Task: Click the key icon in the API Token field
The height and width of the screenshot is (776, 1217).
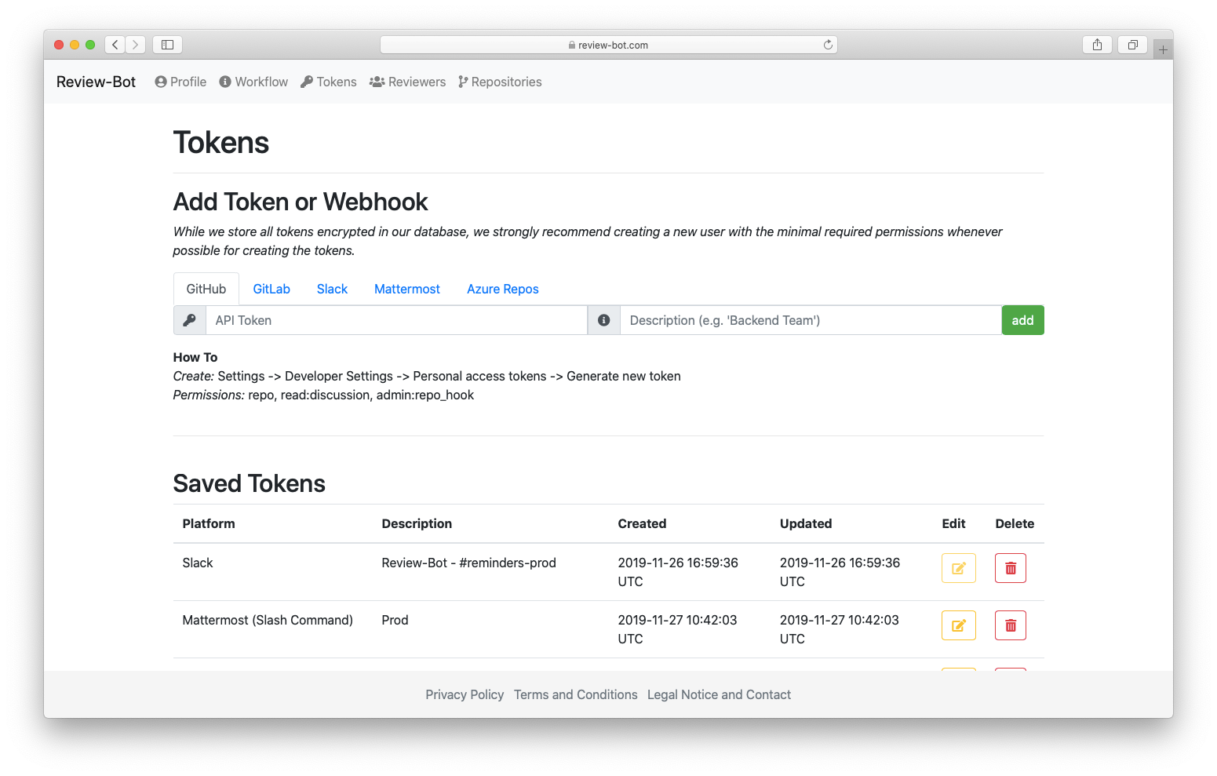Action: click(189, 320)
